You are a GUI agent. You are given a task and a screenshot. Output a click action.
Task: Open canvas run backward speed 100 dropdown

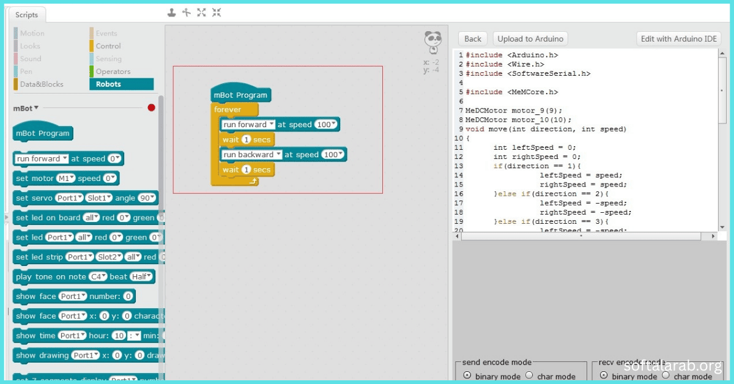point(333,155)
